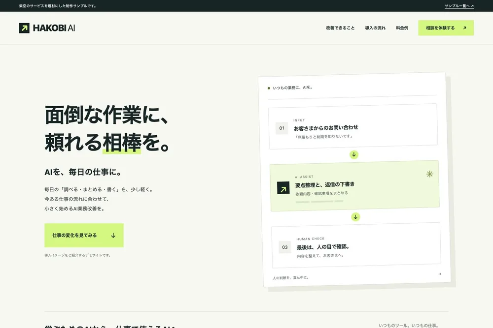
Task: Click the 面倒な作業に、頼れる相棒を。 heading
Action: [108, 128]
